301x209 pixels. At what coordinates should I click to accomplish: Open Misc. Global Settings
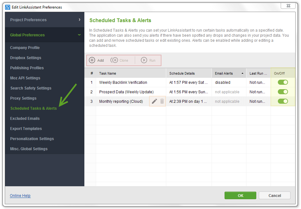point(29,149)
